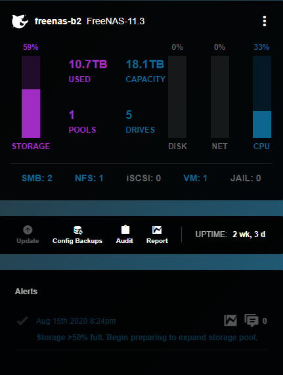This screenshot has width=283, height=375.
Task: Click the JAIL: 0 label
Action: [x=246, y=178]
